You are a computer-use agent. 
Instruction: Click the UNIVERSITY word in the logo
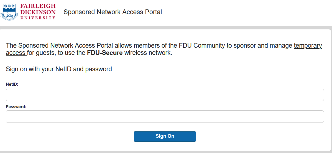pos(38,17)
